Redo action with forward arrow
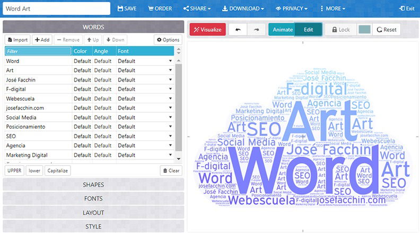This screenshot has width=420, height=234. 256,30
